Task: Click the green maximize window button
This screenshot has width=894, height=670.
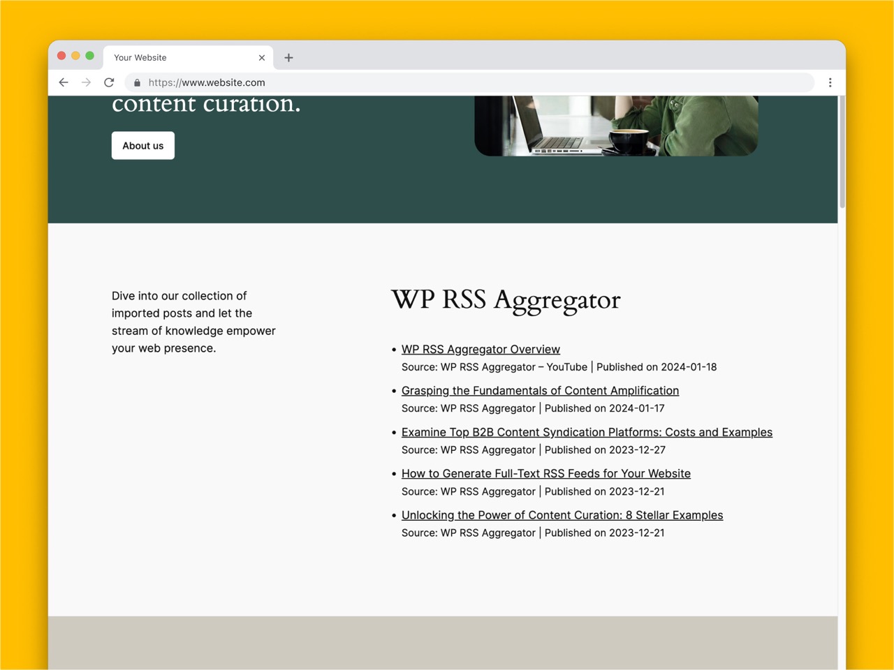Action: click(x=89, y=56)
